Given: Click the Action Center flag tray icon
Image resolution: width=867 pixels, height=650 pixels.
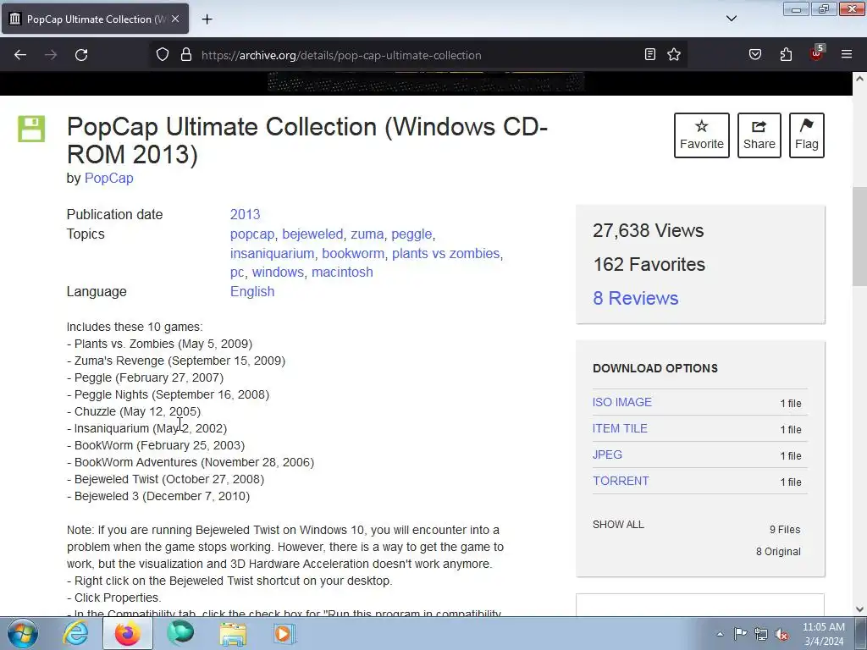Looking at the screenshot, I should (x=740, y=633).
